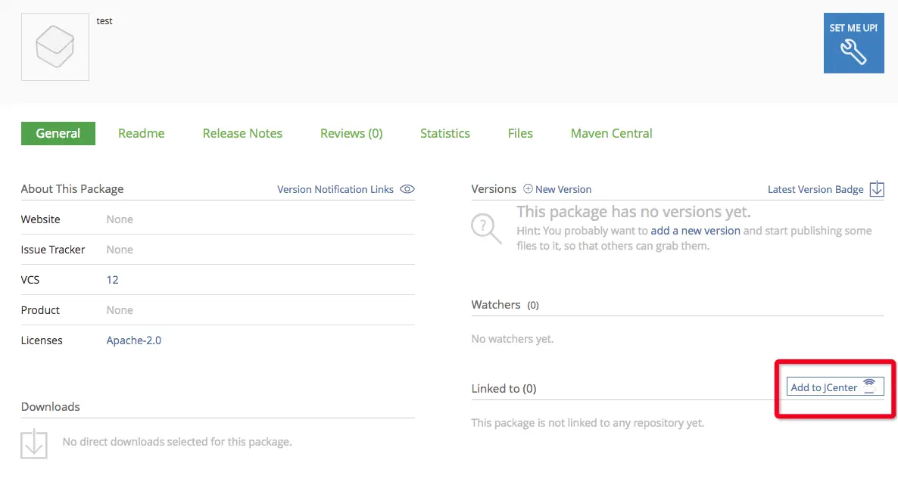898x494 pixels.
Task: Expand the Linked to section
Action: coord(504,388)
